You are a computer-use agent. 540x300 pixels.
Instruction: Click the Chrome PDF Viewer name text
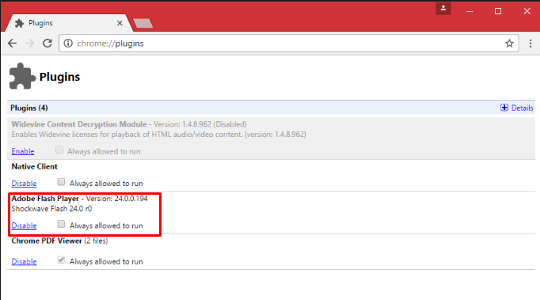[47, 241]
